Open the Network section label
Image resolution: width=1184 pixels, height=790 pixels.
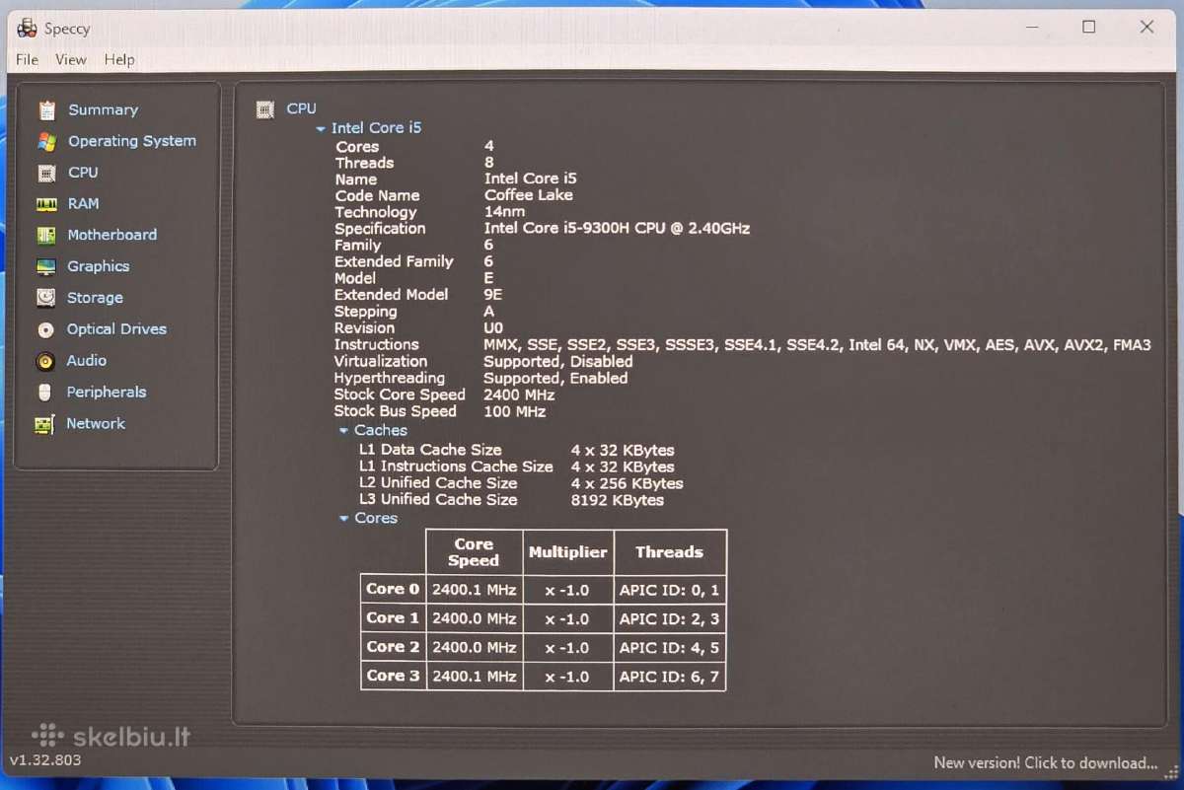click(96, 423)
